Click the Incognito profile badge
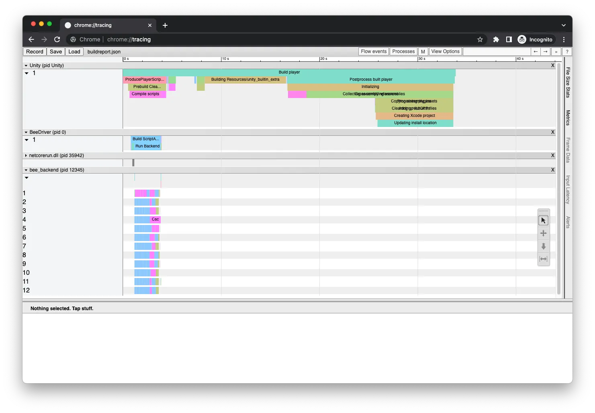The height and width of the screenshot is (413, 595). [536, 39]
